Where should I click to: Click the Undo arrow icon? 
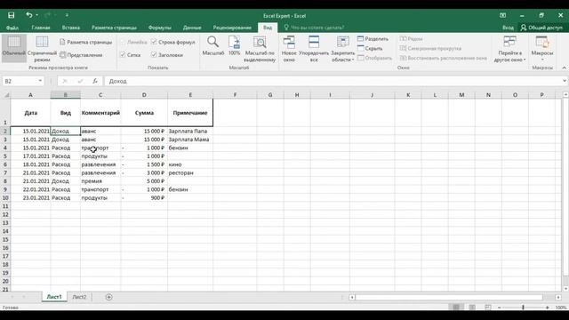[29, 15]
